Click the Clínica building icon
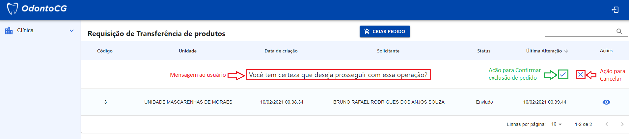The height and width of the screenshot is (139, 629). (9, 30)
